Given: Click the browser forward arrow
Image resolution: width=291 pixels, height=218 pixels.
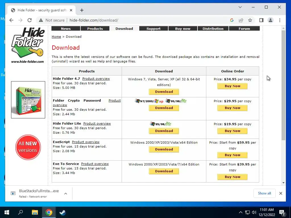Looking at the screenshot, I should tap(20, 20).
